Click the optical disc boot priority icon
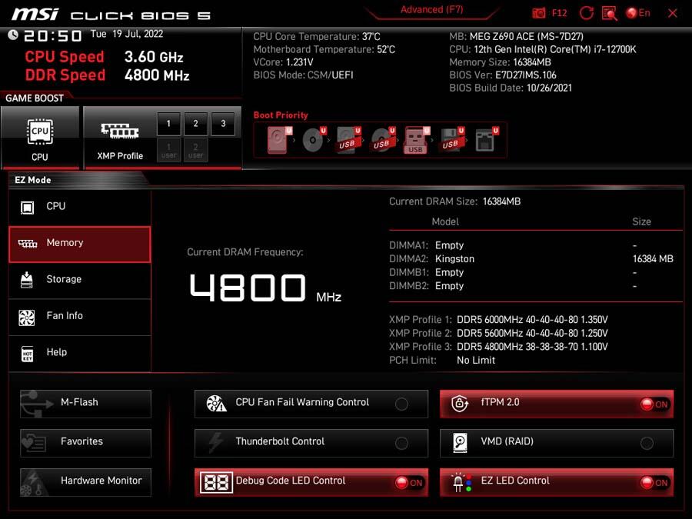This screenshot has width=692, height=519. pos(314,140)
